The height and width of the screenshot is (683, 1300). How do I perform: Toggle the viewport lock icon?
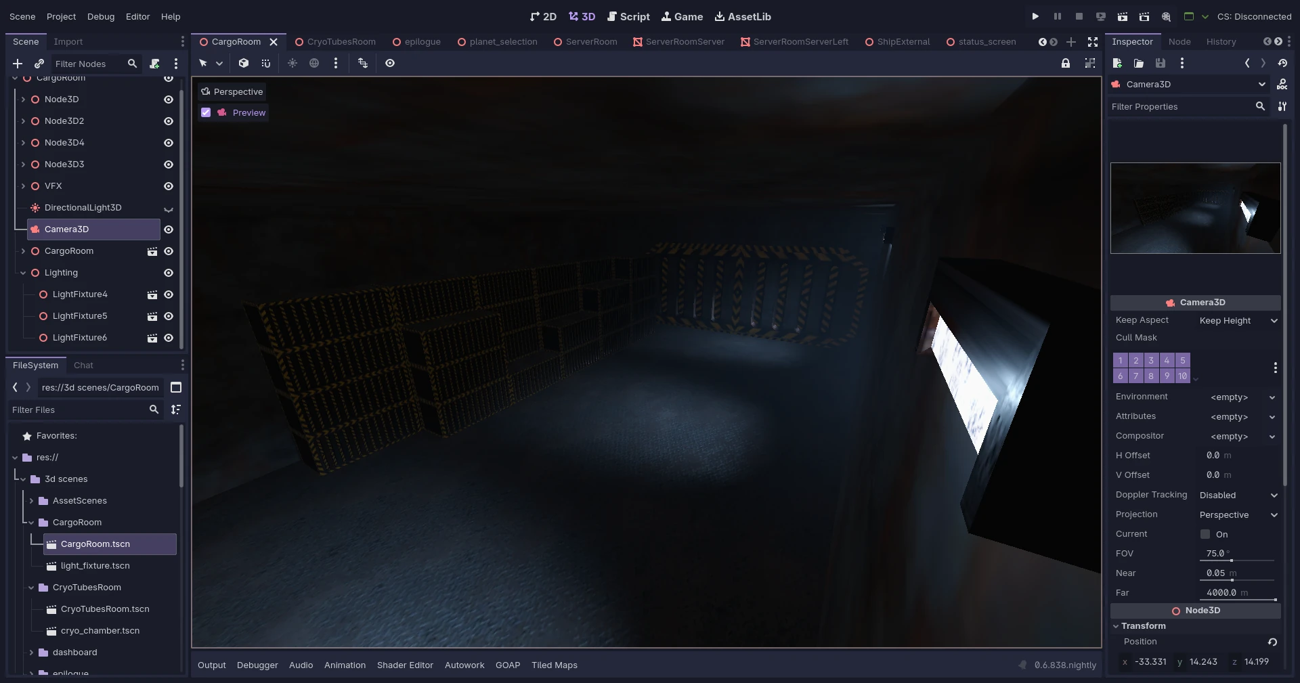1066,63
